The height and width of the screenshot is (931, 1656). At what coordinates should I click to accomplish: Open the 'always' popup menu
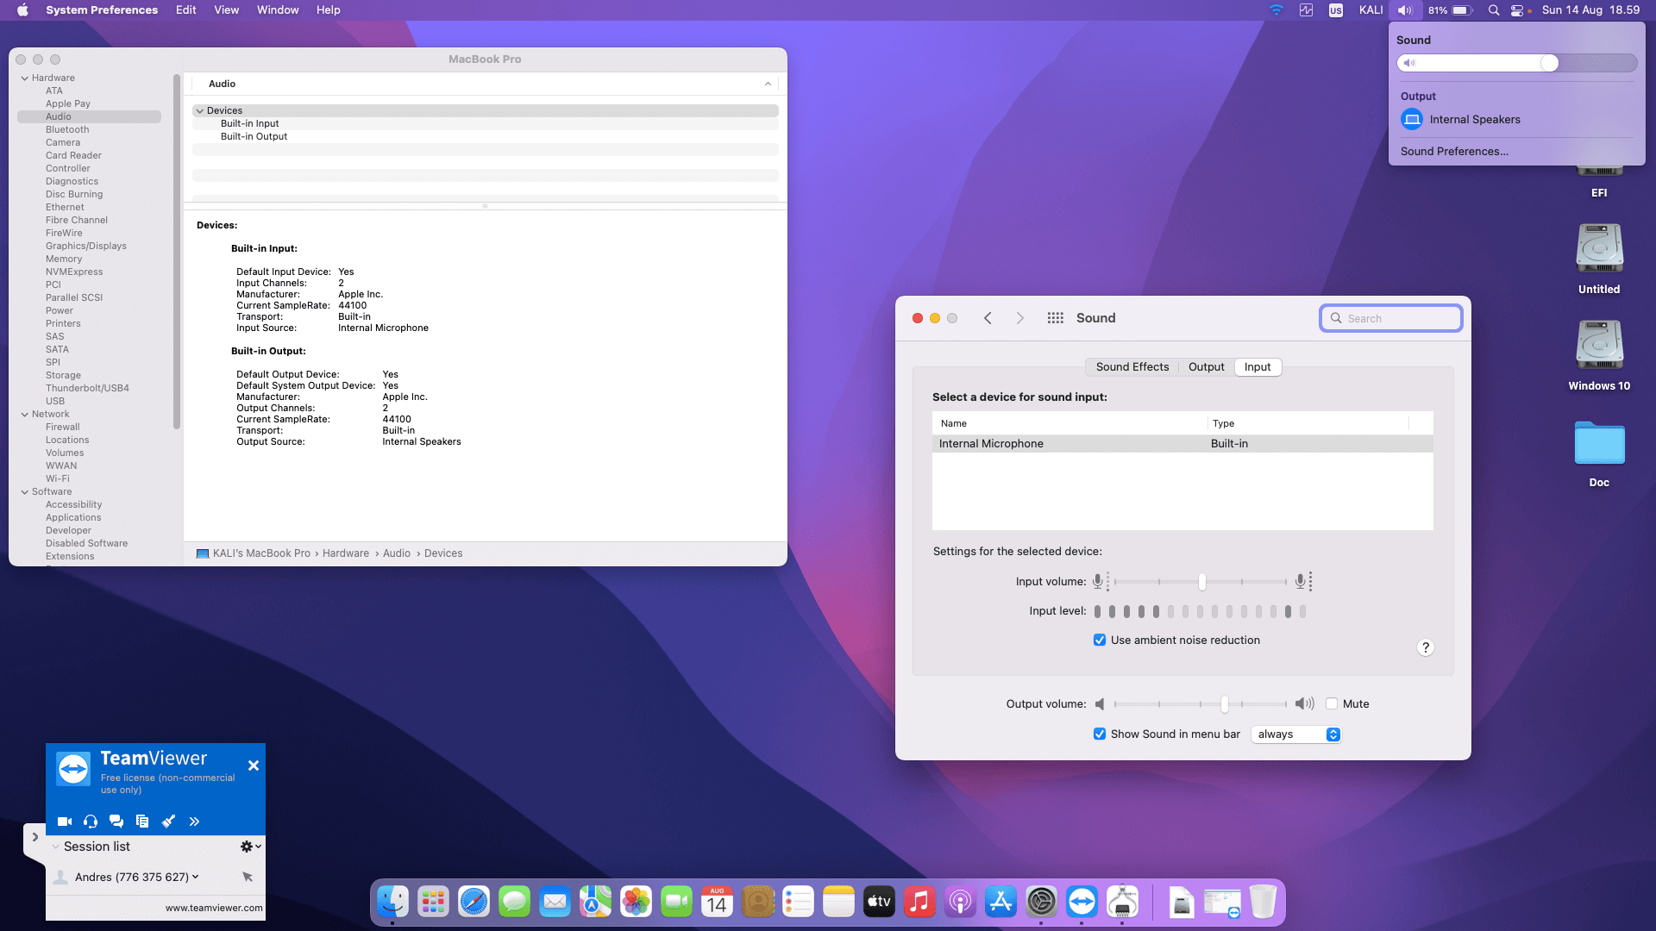(1295, 734)
